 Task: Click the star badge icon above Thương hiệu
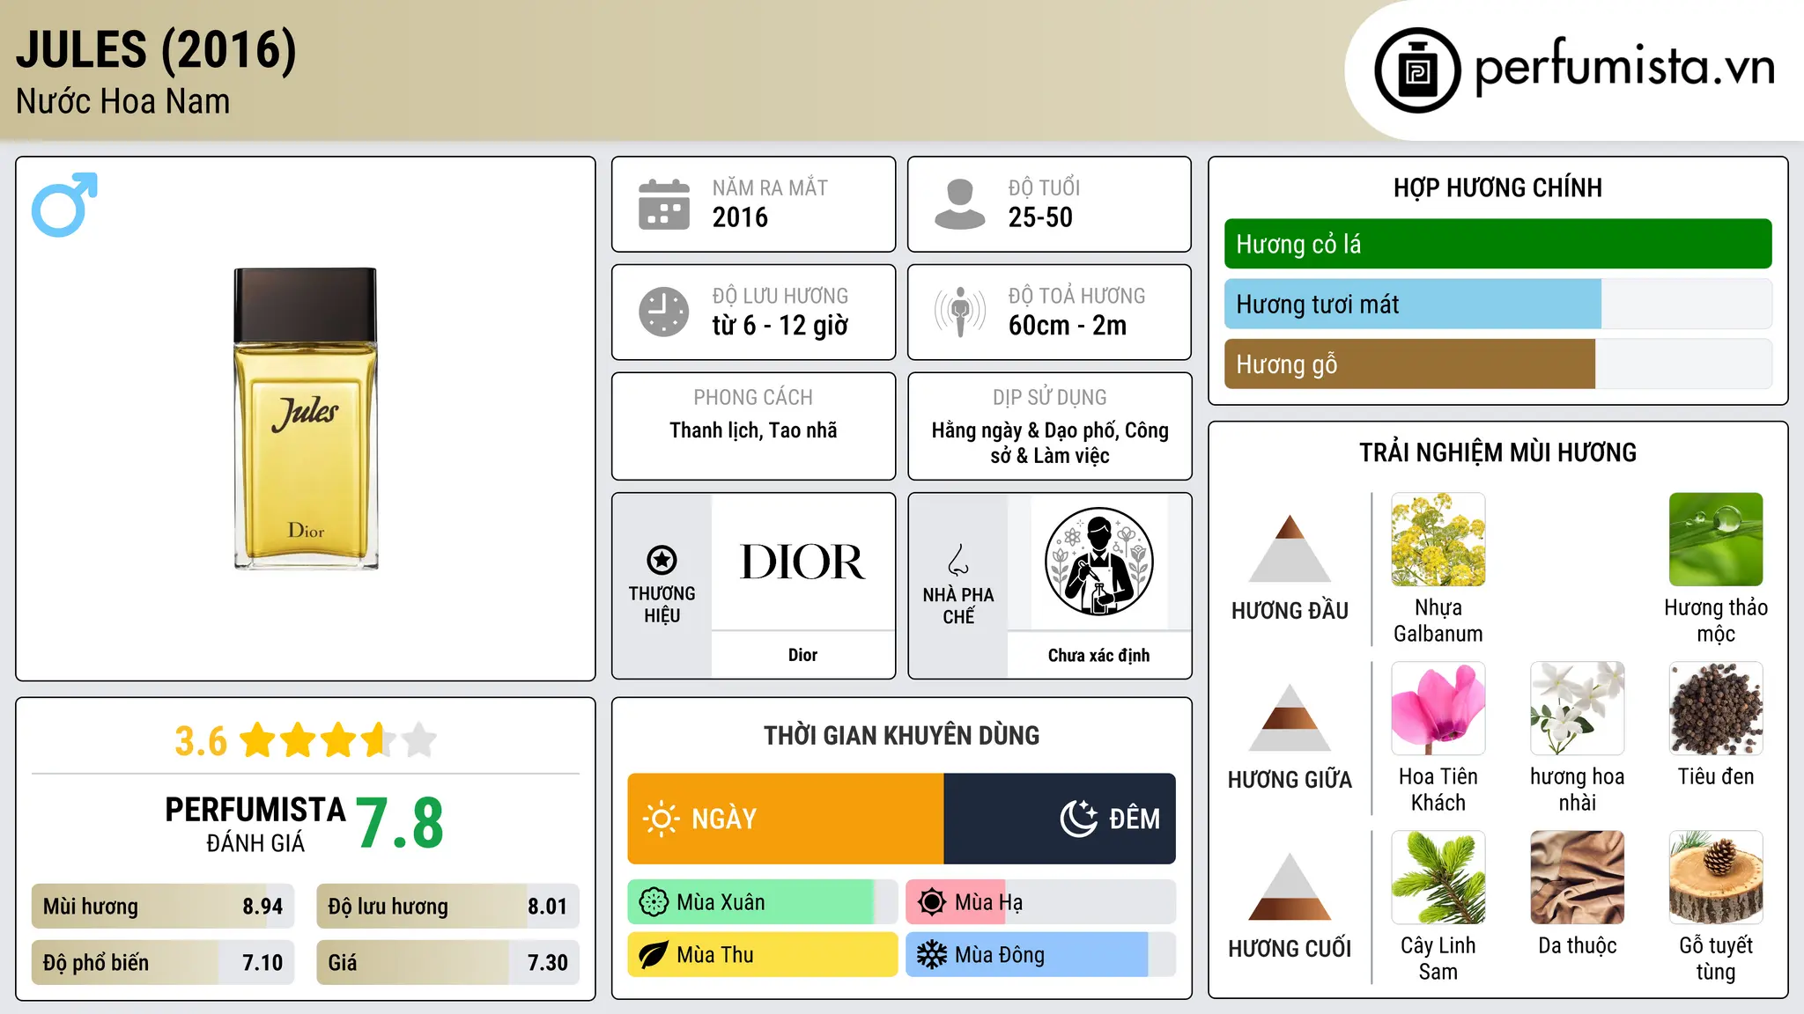click(x=662, y=560)
